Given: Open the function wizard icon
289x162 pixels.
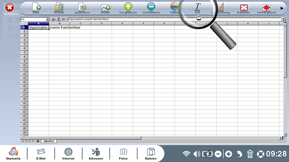Looking at the screenshot, I should point(54,19).
